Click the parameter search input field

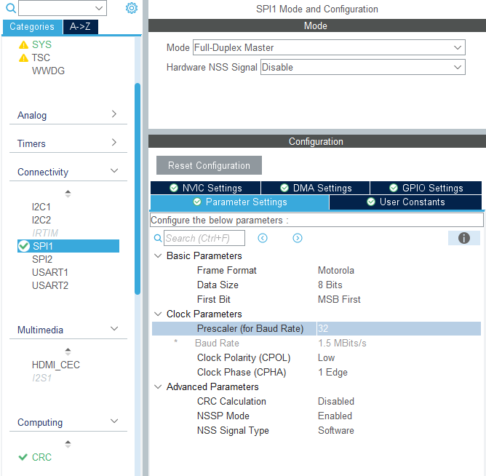[x=204, y=238]
